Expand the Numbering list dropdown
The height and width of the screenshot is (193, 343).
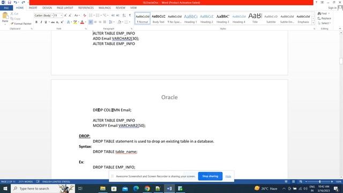(101, 16)
